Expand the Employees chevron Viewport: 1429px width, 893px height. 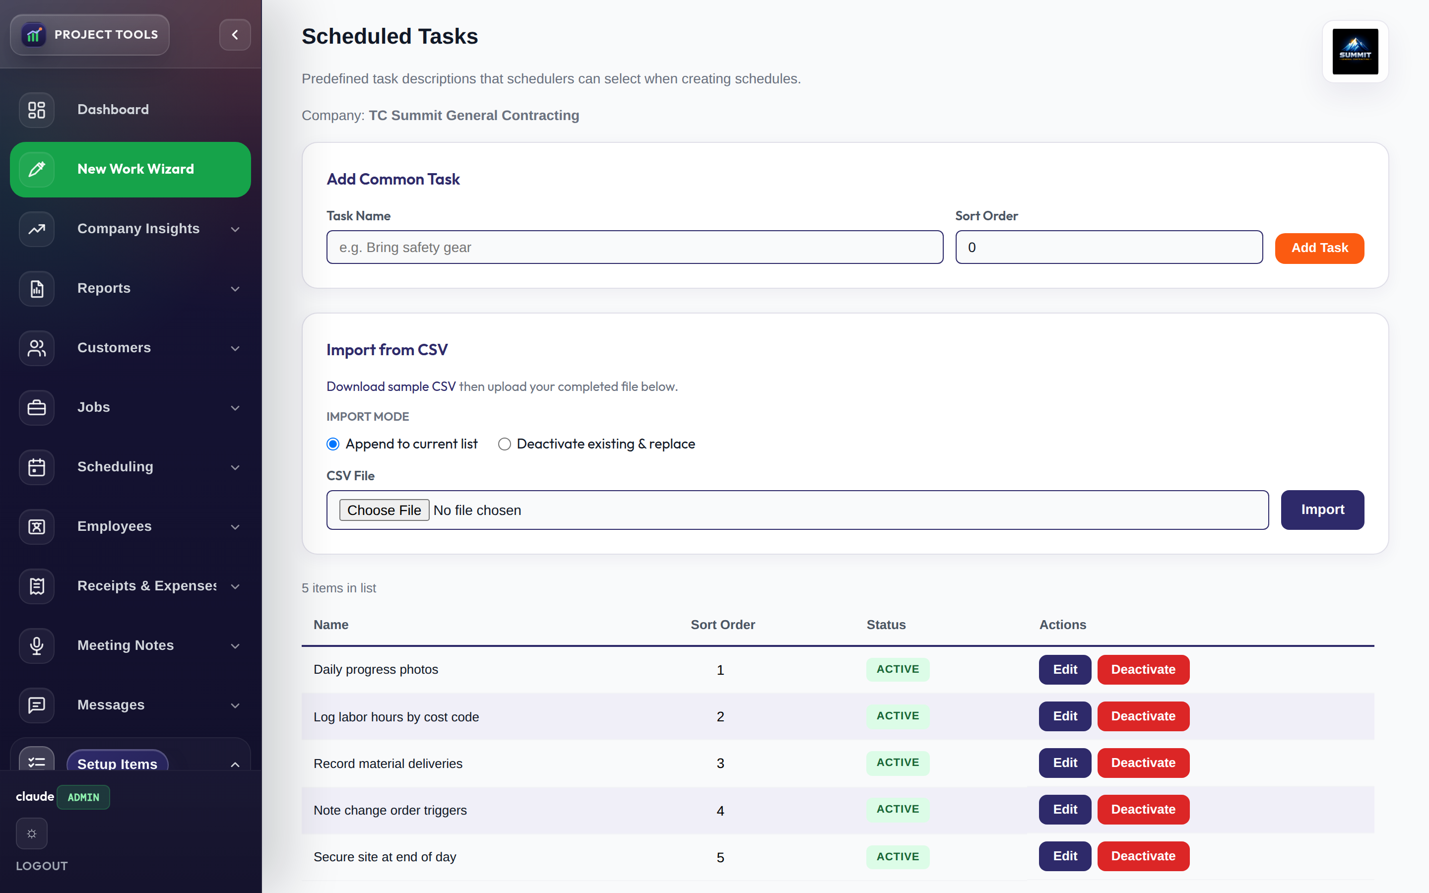pyautogui.click(x=235, y=527)
